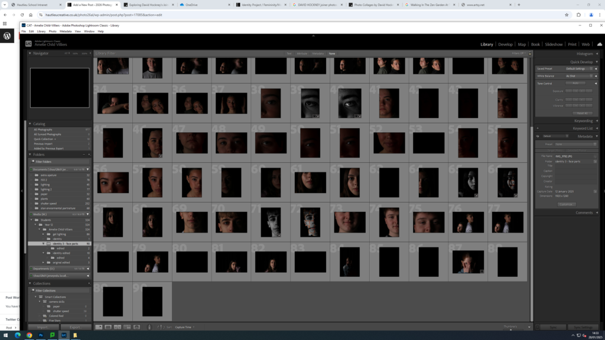Screen dimensions: 605x340
Task: Click minus icon on Folders panel header
Action: click(x=84, y=155)
